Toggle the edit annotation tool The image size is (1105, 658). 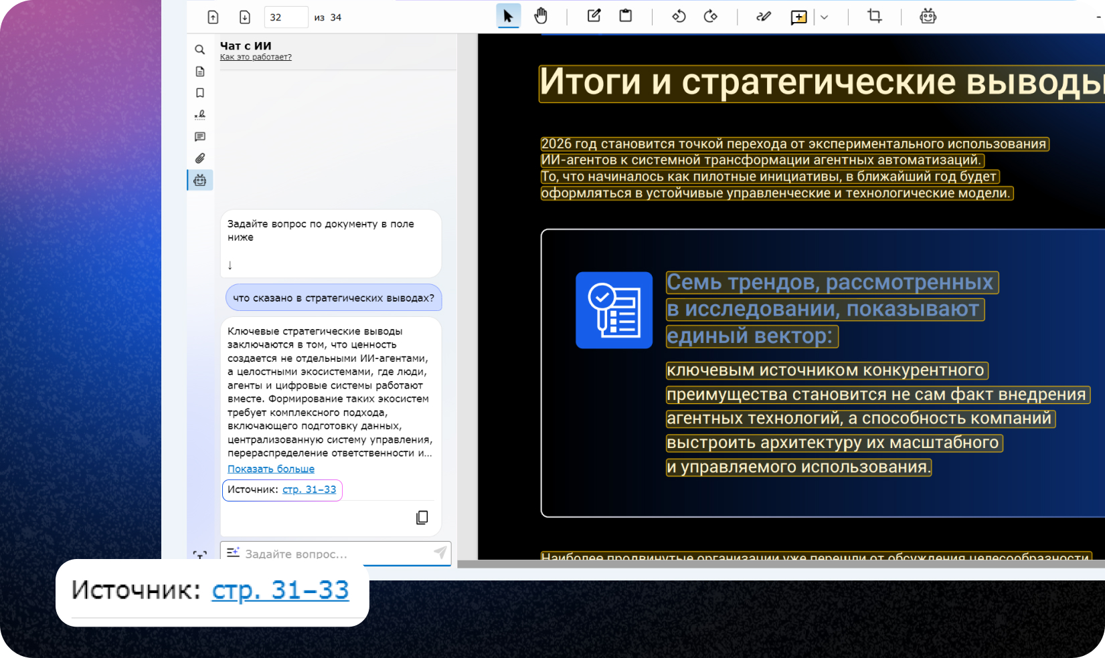(x=593, y=15)
